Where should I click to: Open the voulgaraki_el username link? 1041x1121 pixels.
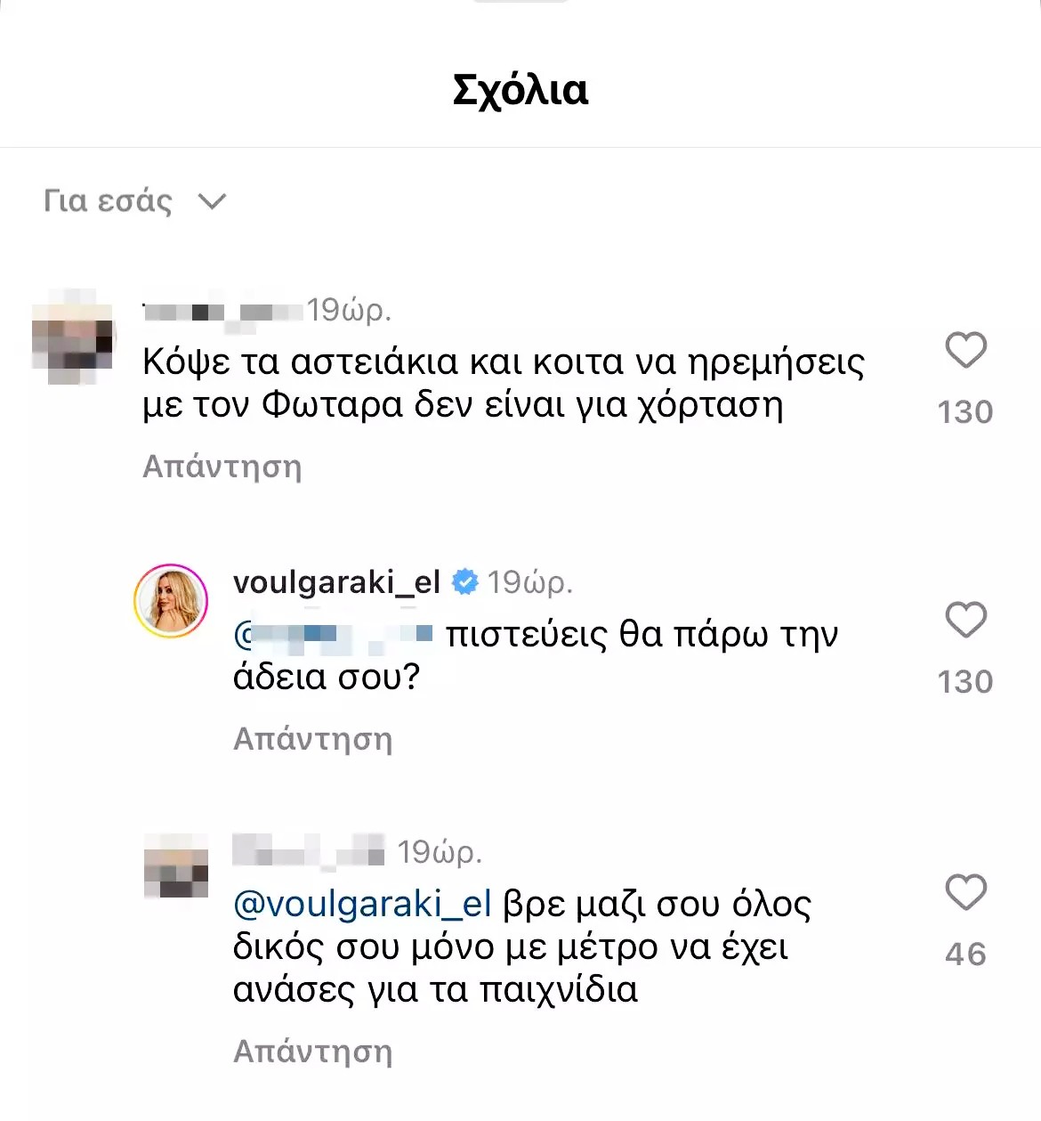point(336,582)
